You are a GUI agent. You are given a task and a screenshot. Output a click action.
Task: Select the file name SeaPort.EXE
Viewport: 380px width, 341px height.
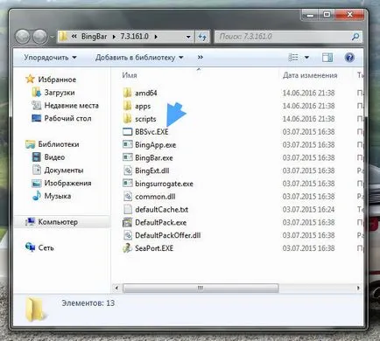tap(154, 248)
